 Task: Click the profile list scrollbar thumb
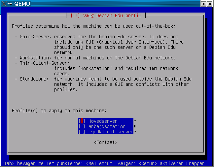point(135,126)
